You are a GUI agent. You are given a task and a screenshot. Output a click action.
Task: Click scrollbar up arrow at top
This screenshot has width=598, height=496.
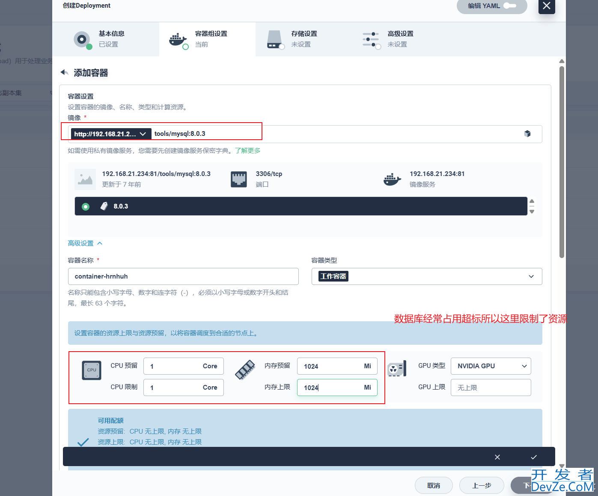(x=562, y=61)
